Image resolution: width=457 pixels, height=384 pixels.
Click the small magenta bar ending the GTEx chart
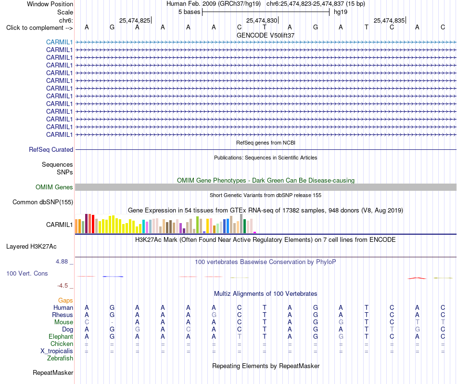(x=255, y=232)
